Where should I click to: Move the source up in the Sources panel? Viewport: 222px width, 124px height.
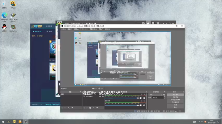(94, 108)
